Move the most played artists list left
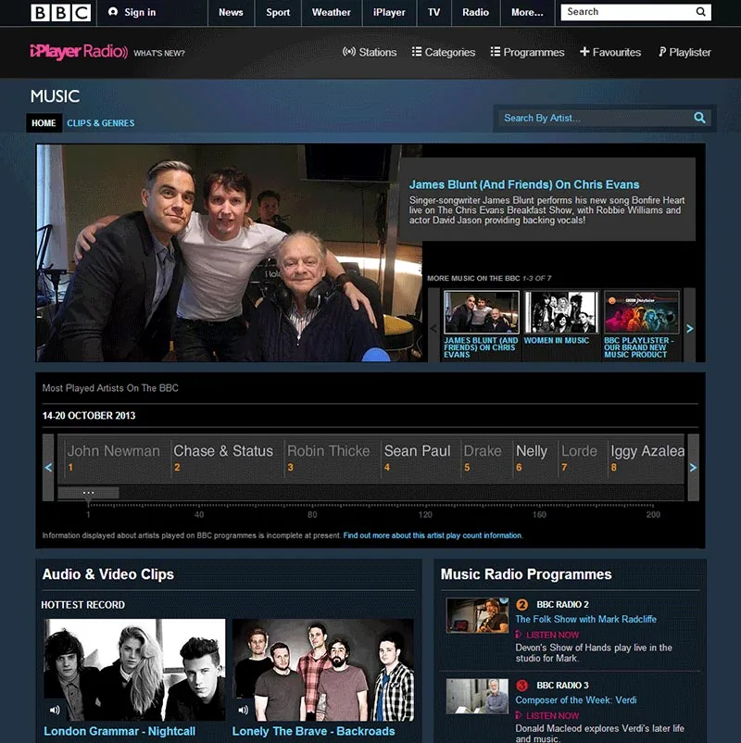741x743 pixels. tap(48, 467)
